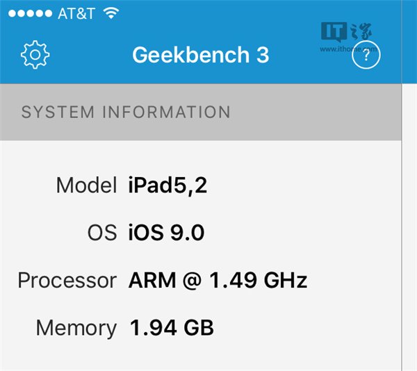Tap the blue header of the right pane

click(x=410, y=42)
